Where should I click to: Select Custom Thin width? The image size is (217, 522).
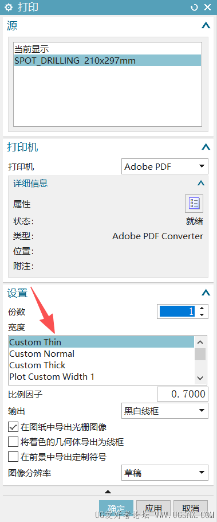point(101,342)
